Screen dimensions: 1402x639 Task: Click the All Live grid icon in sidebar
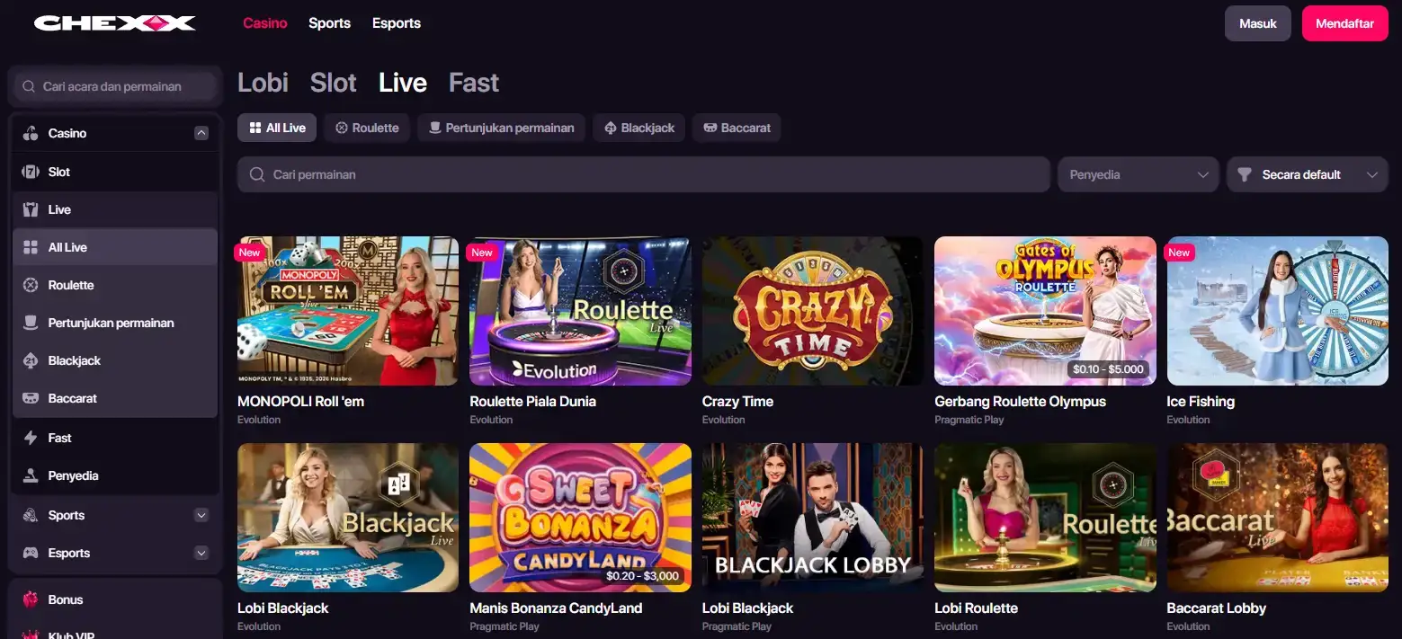click(x=31, y=247)
